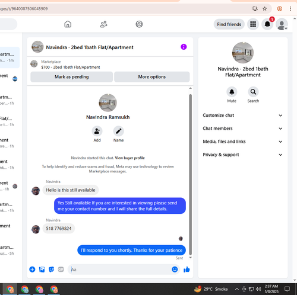The width and height of the screenshot is (297, 295).
Task: Click second Chrome taskbar icon
Action: click(25, 289)
